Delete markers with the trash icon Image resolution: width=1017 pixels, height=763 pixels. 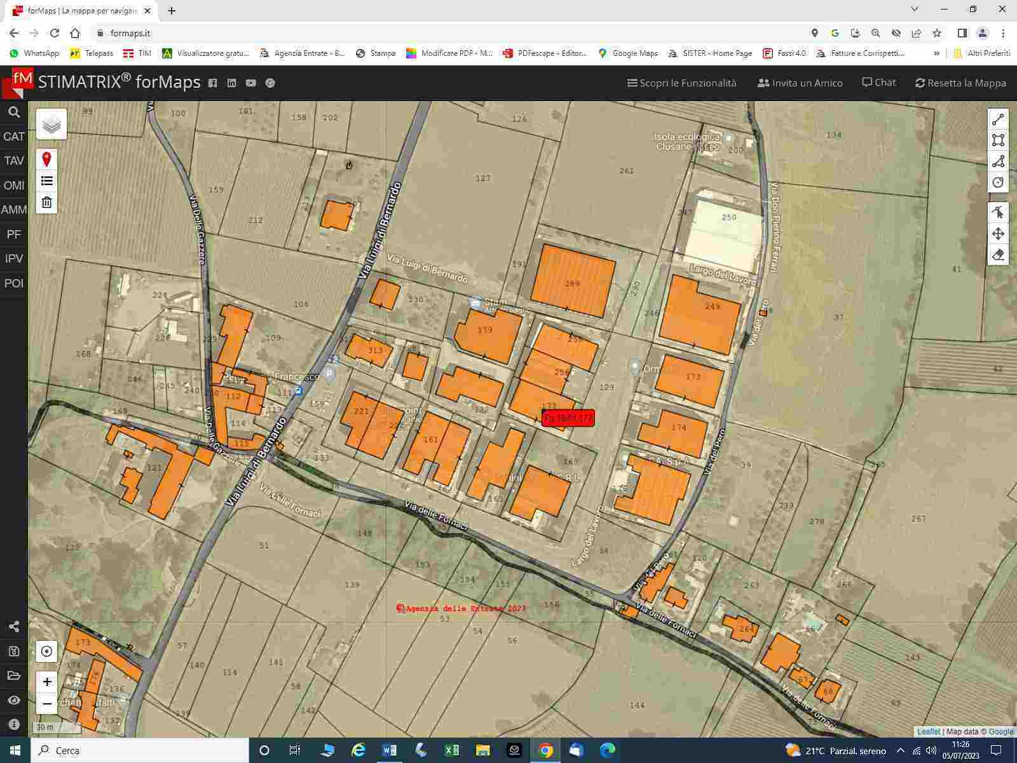coord(46,203)
